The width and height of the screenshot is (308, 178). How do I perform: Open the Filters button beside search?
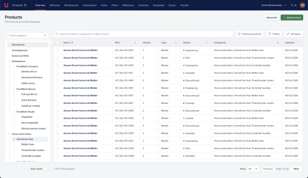point(274,34)
